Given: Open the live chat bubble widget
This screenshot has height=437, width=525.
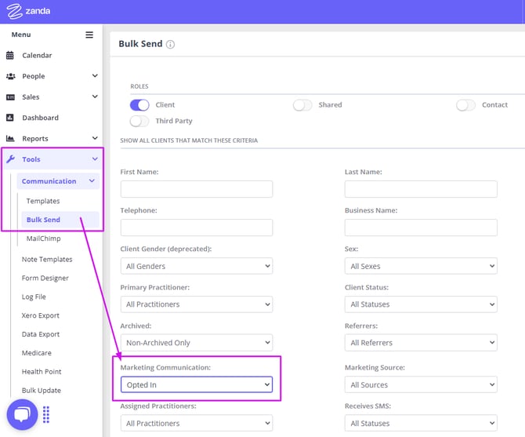Looking at the screenshot, I should tap(22, 414).
